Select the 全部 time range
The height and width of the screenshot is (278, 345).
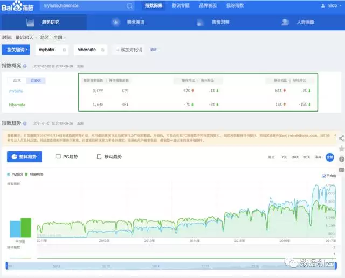pyautogui.click(x=329, y=157)
